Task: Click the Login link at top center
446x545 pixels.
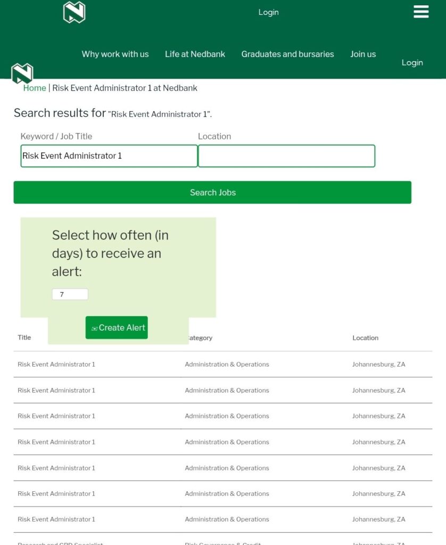Action: point(268,12)
